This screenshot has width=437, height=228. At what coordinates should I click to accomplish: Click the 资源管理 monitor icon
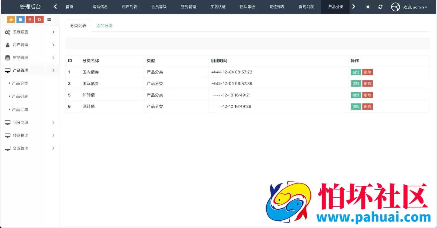[x=8, y=148]
